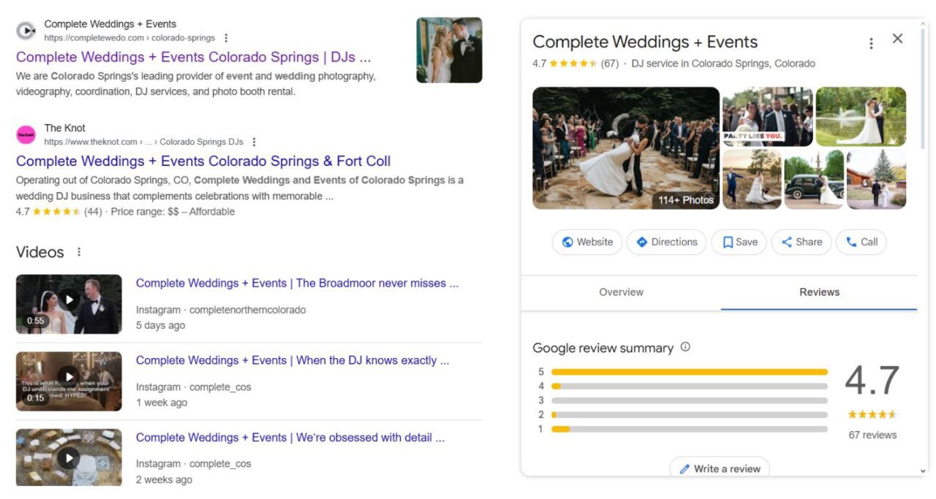Click the completewedo.com URL breadcrumb
Screen dimensions: 936x499
pyautogui.click(x=129, y=38)
